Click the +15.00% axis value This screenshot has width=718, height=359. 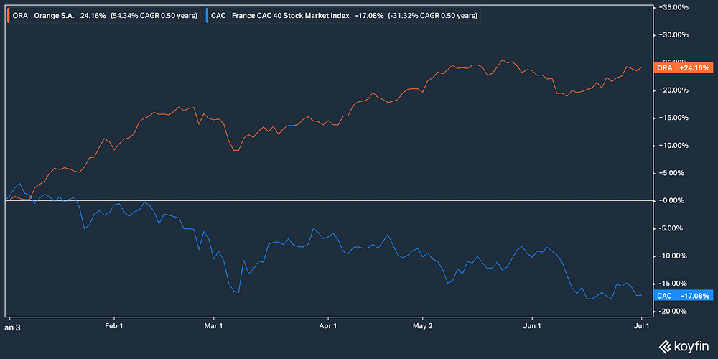674,118
